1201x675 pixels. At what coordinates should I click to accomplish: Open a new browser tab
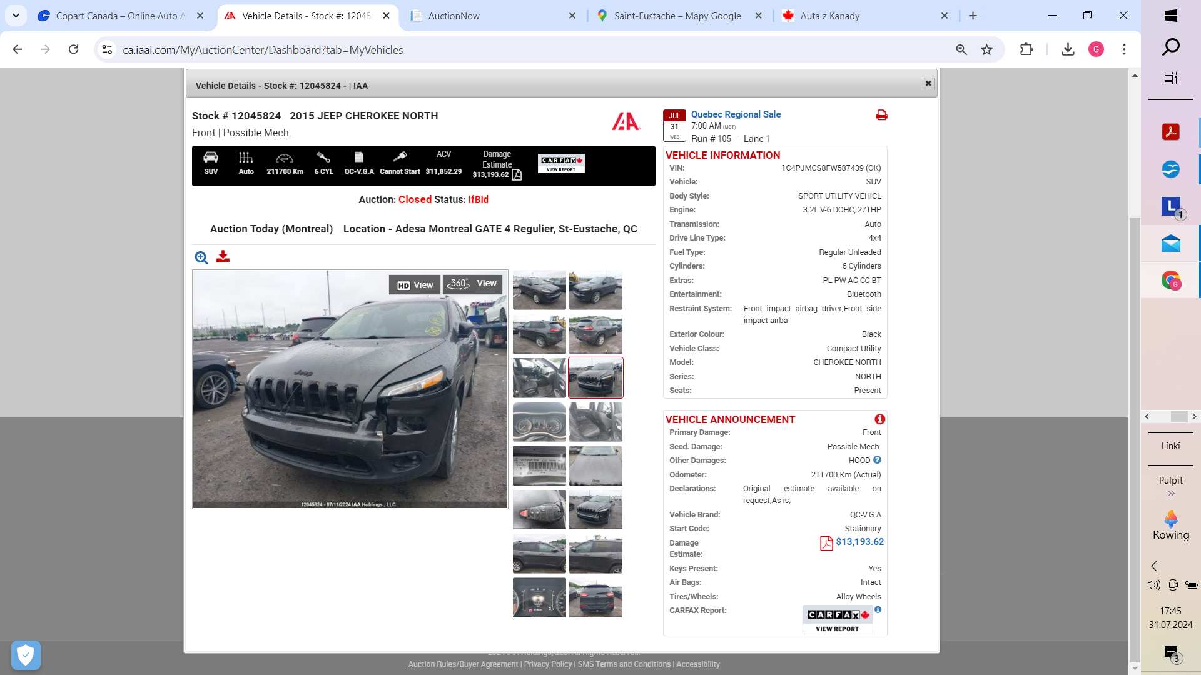[973, 16]
